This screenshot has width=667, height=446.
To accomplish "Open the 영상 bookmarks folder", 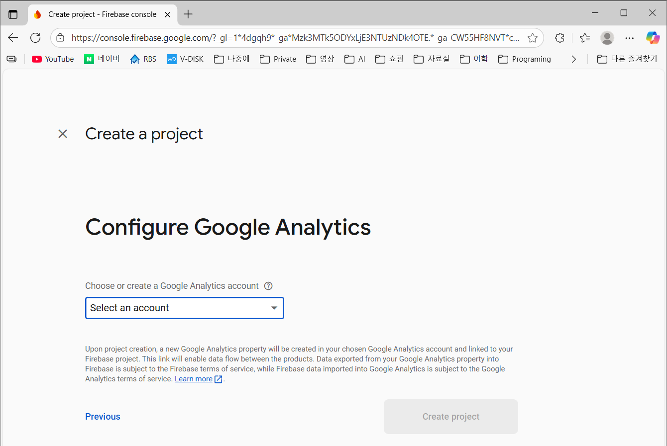I will (320, 59).
